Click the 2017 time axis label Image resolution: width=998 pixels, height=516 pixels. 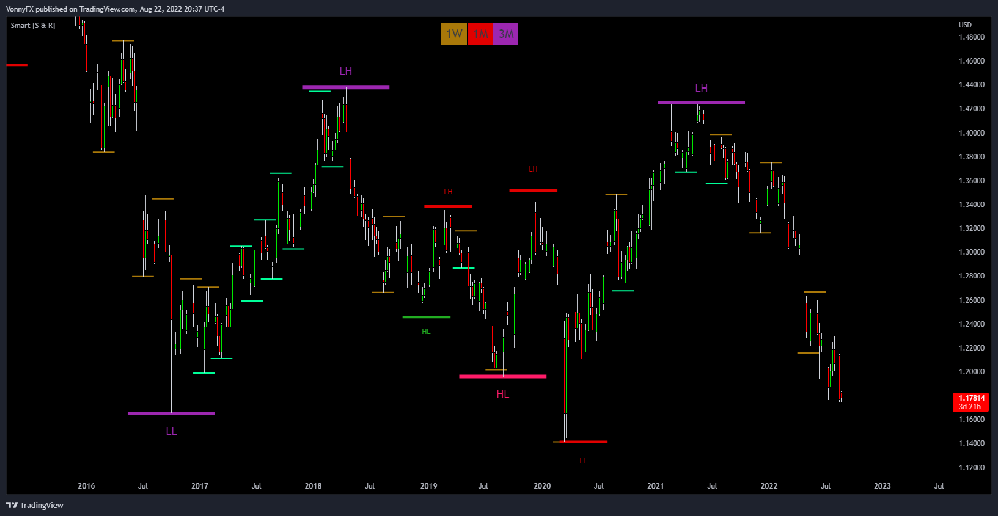pyautogui.click(x=200, y=486)
